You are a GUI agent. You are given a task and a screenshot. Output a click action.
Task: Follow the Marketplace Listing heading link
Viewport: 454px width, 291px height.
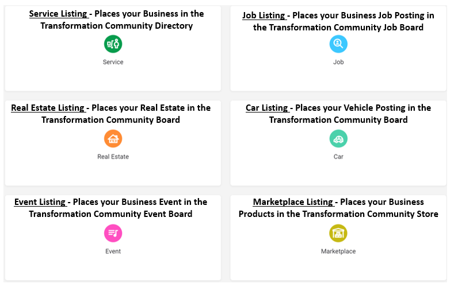point(293,202)
